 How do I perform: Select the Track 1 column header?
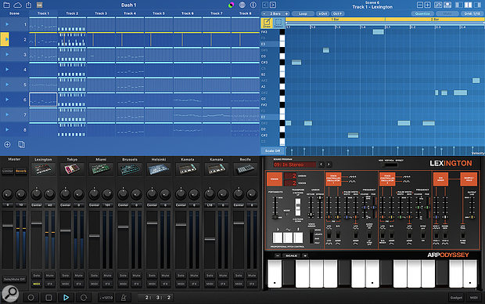43,13
